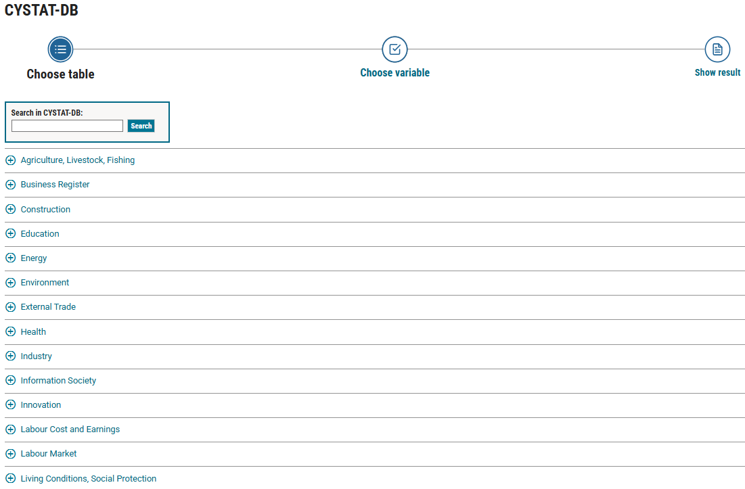This screenshot has height=489, width=745.
Task: Open Living Conditions, Social Protection link
Action: click(x=88, y=479)
